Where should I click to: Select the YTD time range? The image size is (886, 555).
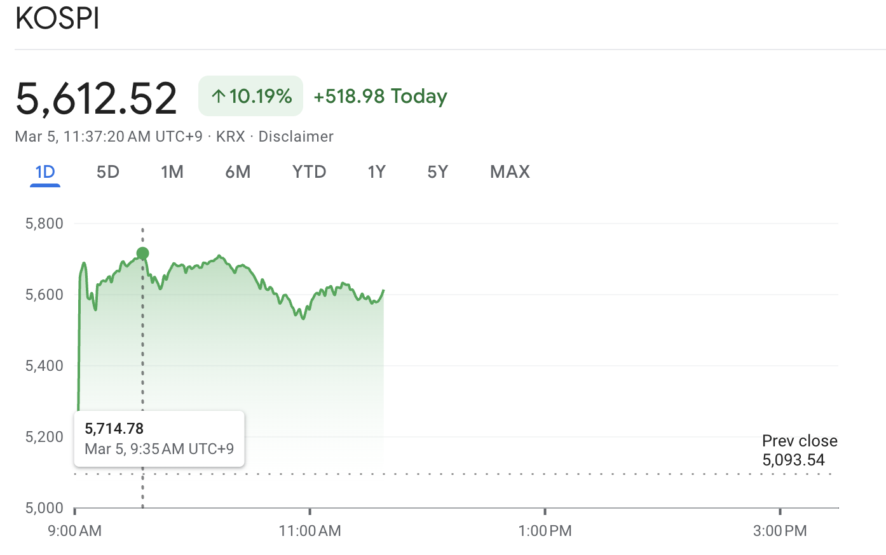pos(310,171)
